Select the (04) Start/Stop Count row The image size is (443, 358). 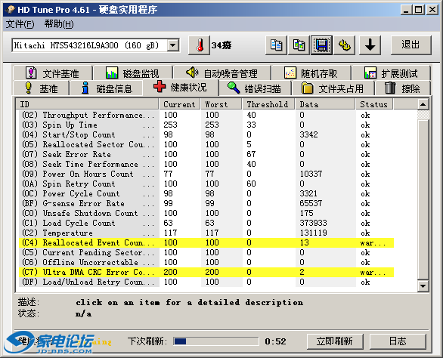pos(206,134)
